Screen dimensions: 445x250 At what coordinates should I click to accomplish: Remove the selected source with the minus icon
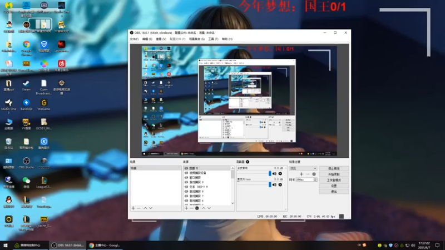click(x=191, y=208)
